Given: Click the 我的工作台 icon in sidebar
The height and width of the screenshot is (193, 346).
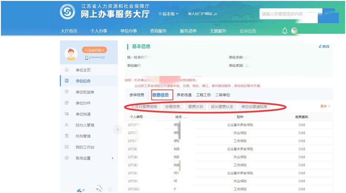Looking at the screenshot, I should [x=67, y=147].
